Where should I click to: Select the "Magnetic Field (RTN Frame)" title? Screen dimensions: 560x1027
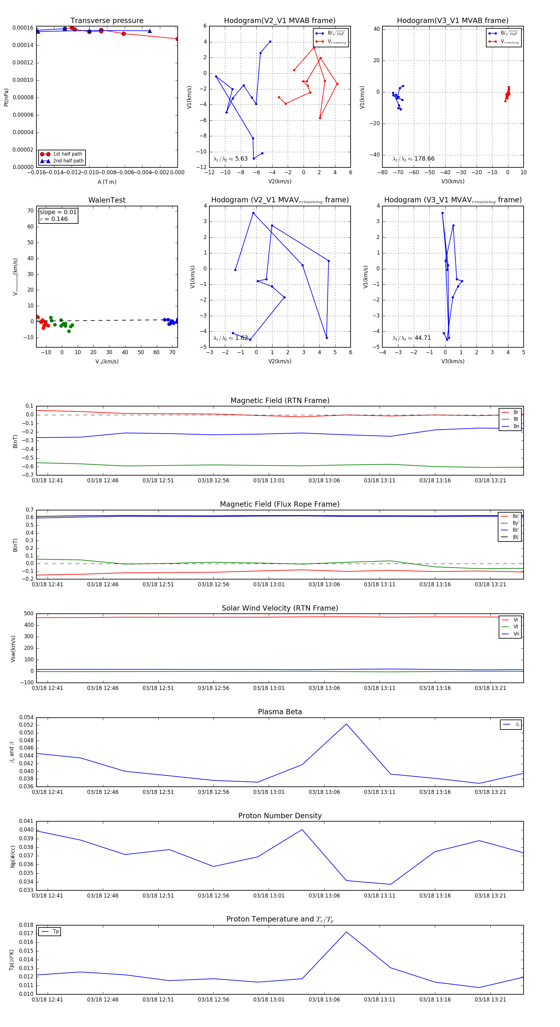click(x=280, y=401)
